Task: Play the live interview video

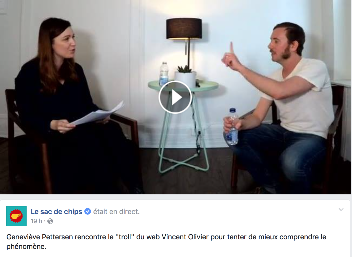Action: (175, 97)
